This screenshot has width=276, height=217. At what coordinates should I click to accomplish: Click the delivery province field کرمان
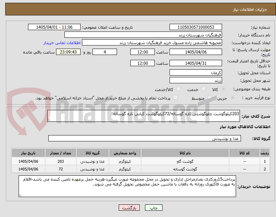pos(195,72)
